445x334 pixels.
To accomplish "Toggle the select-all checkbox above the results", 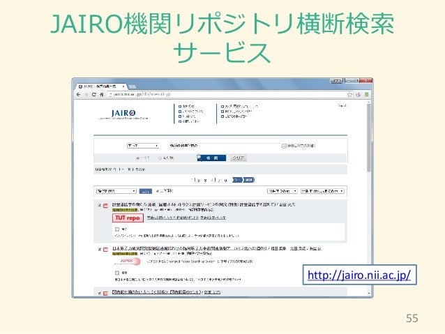I will tap(158, 191).
